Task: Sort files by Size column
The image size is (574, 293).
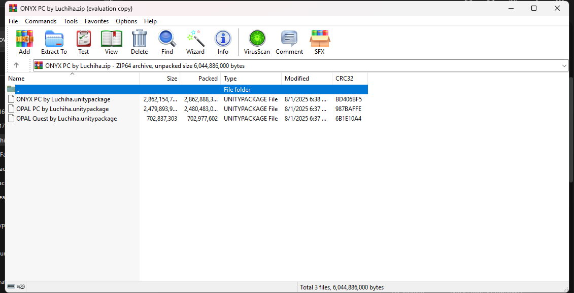Action: (160, 78)
